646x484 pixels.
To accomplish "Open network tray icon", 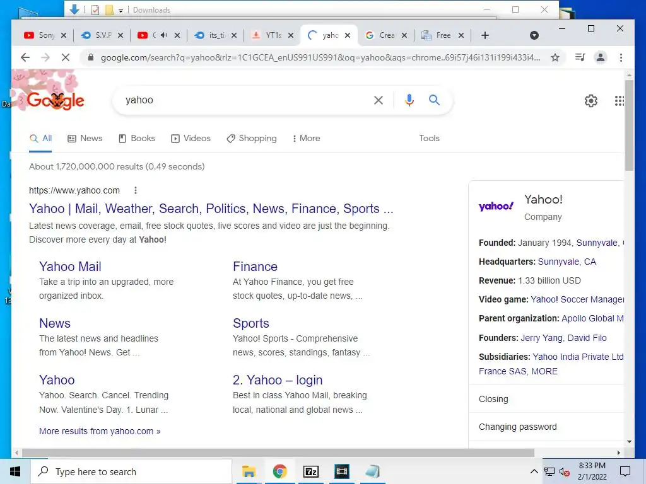I will (x=549, y=471).
